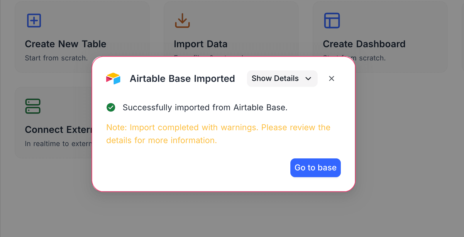Screen dimensions: 464x237
Task: Click the green success checkmark icon
Action: pyautogui.click(x=111, y=107)
